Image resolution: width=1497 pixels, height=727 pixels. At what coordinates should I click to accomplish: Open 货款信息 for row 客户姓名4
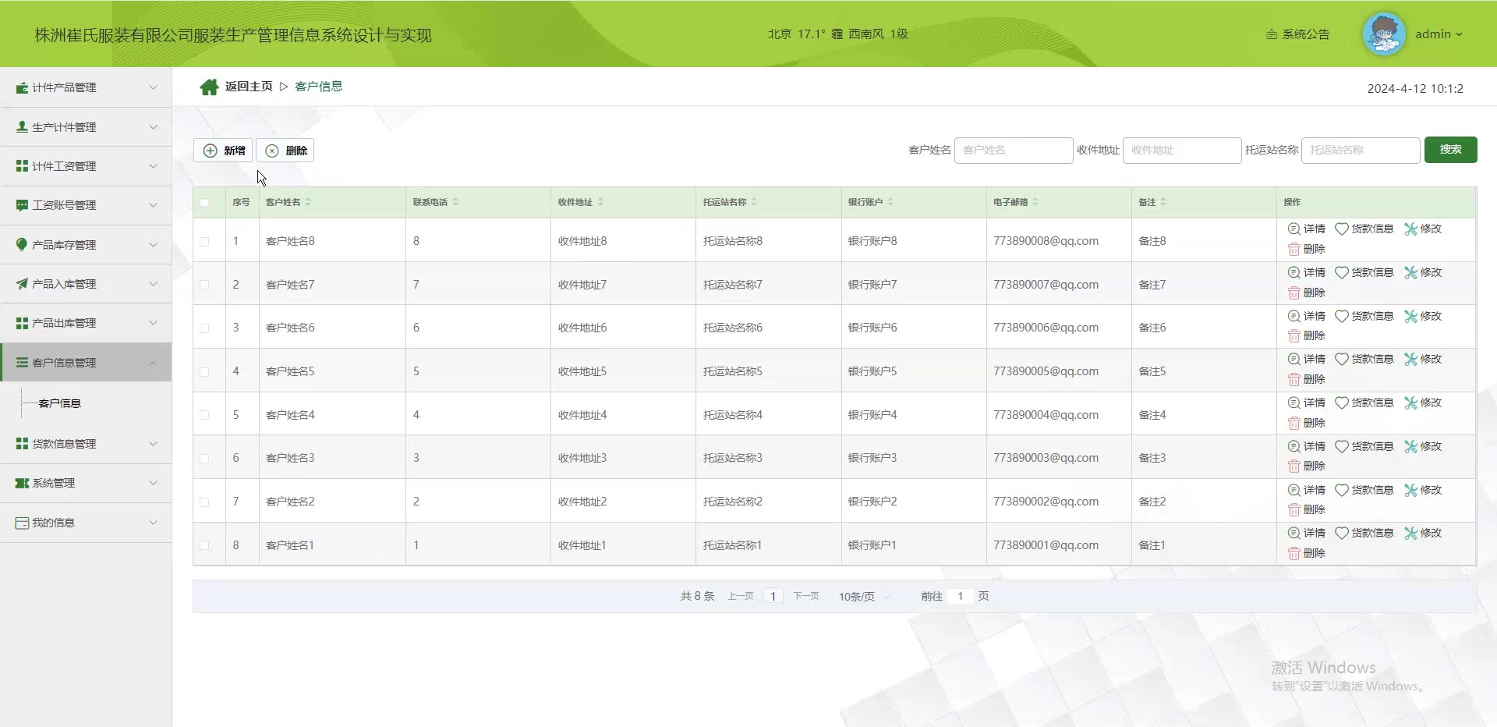point(1364,403)
